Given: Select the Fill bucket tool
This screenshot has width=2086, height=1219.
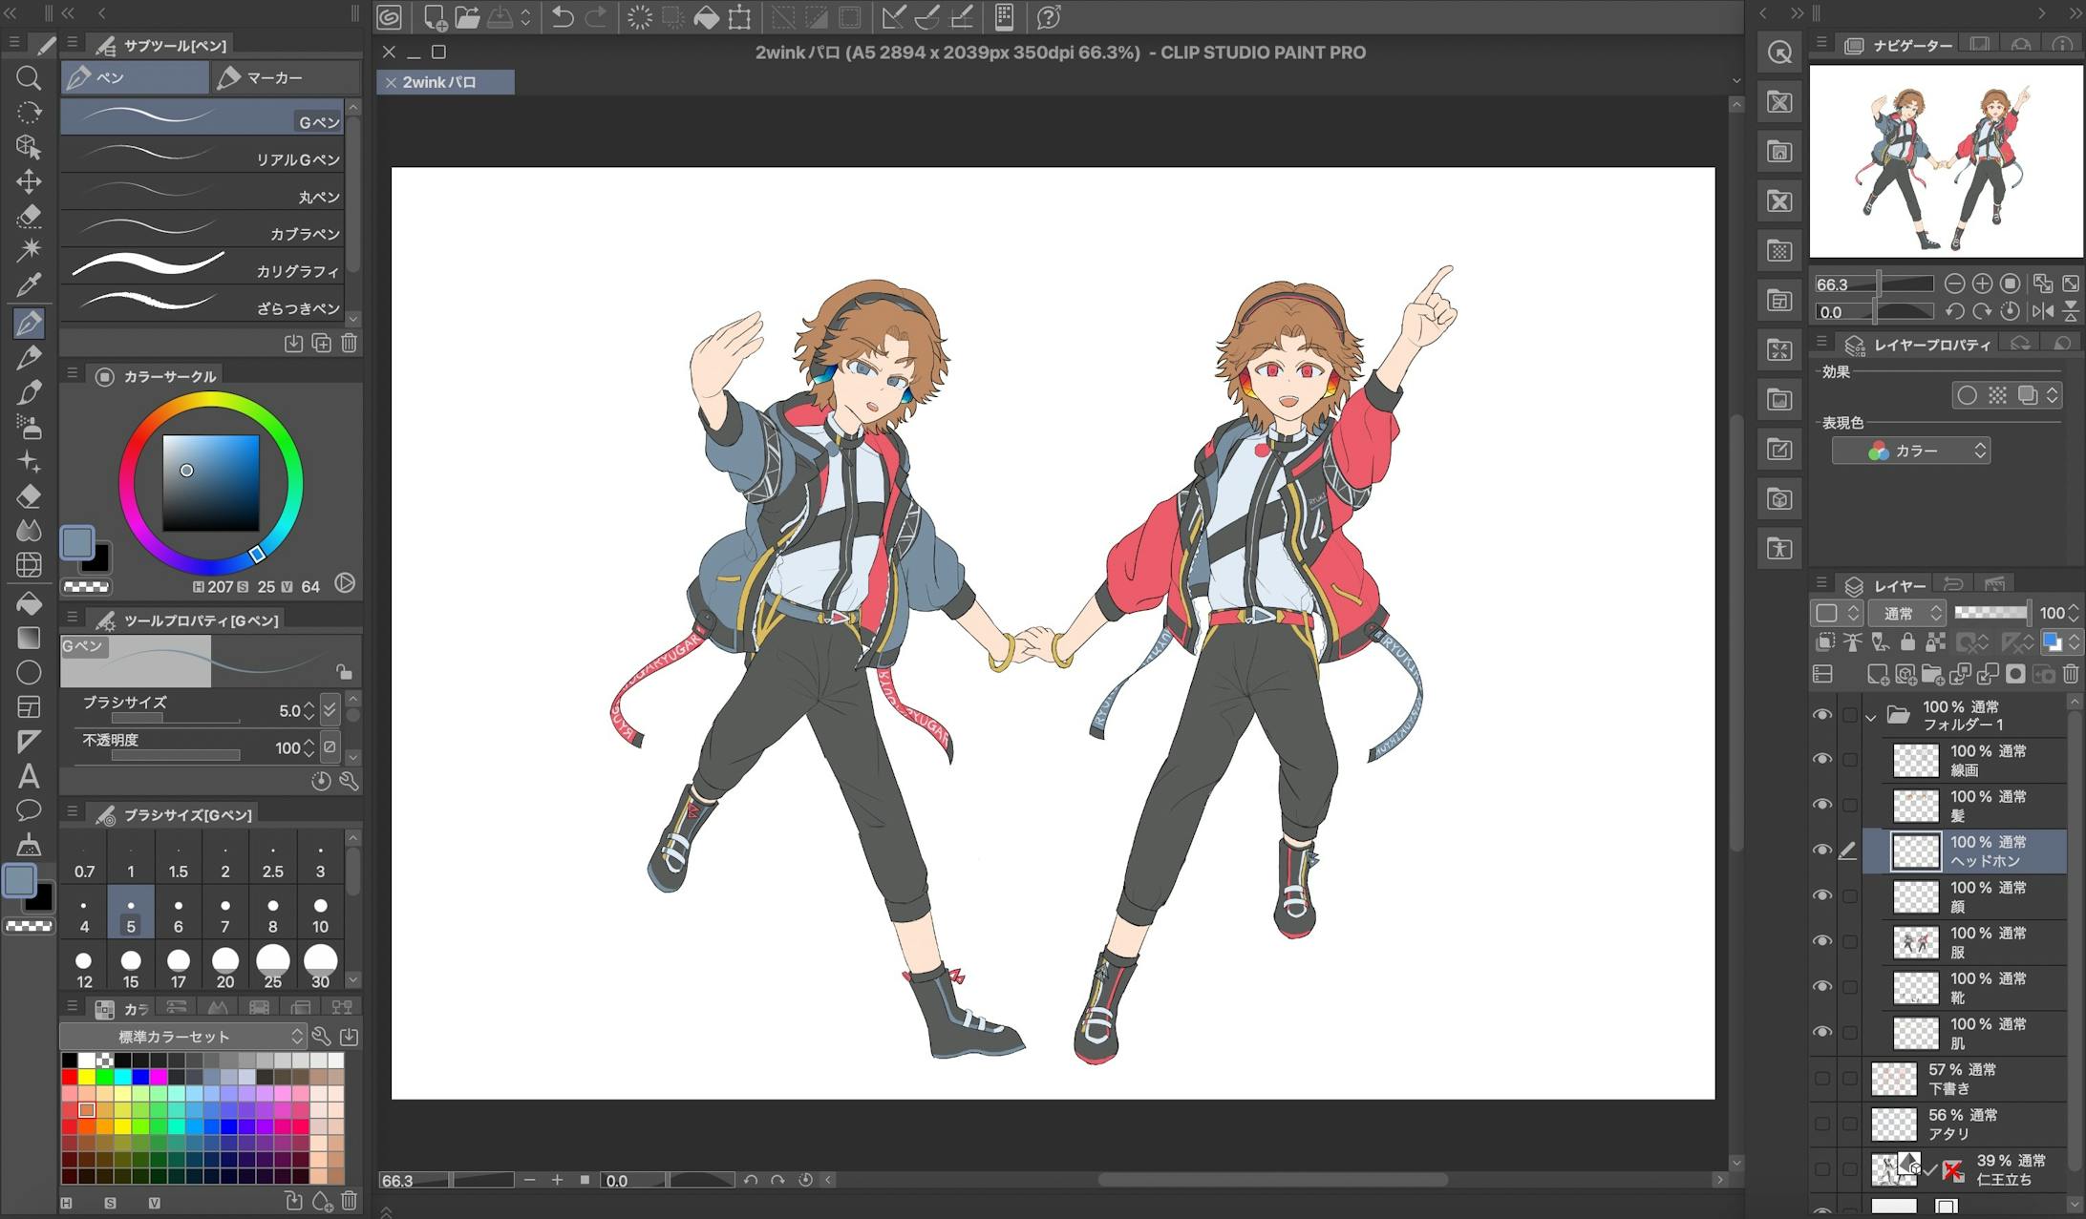Looking at the screenshot, I should [x=29, y=603].
